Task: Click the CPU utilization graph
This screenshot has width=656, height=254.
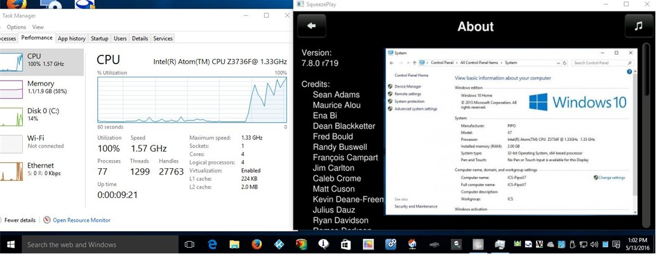Action: tap(192, 100)
